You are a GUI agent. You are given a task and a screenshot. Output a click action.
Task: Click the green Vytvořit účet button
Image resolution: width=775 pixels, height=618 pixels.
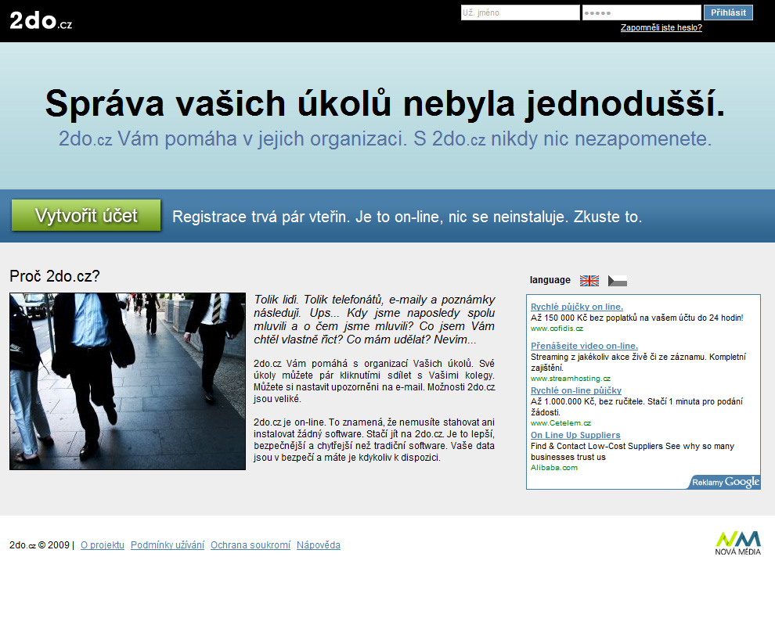coord(86,215)
